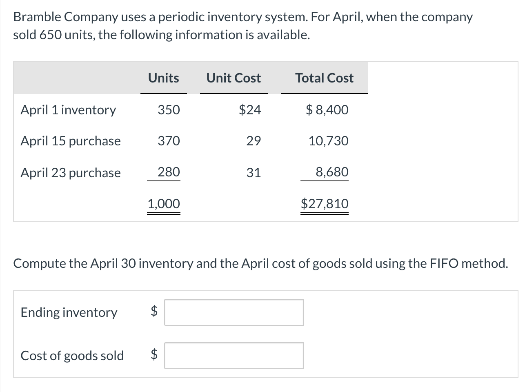Click the Cost of goods sold input field
Image resolution: width=525 pixels, height=392 pixels.
234,356
